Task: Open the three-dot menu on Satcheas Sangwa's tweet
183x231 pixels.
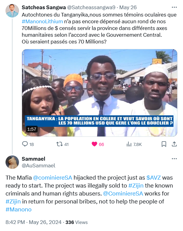Action: tap(174, 7)
